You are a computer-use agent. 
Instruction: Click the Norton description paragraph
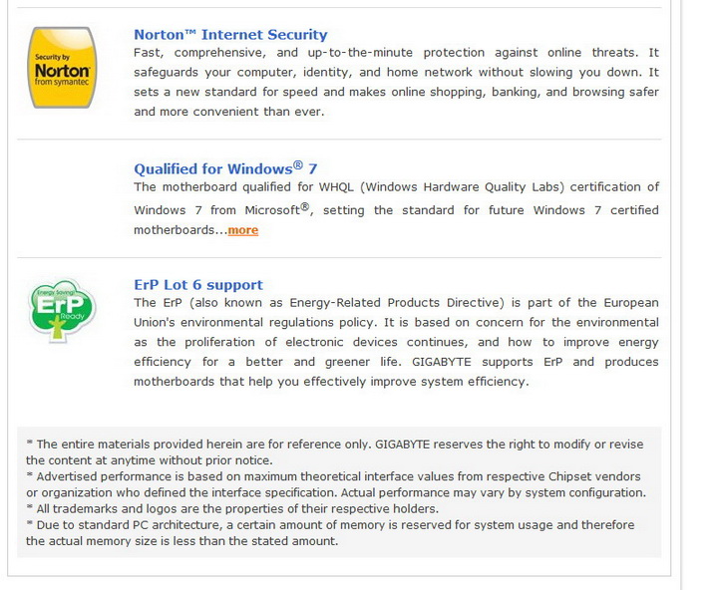[396, 82]
